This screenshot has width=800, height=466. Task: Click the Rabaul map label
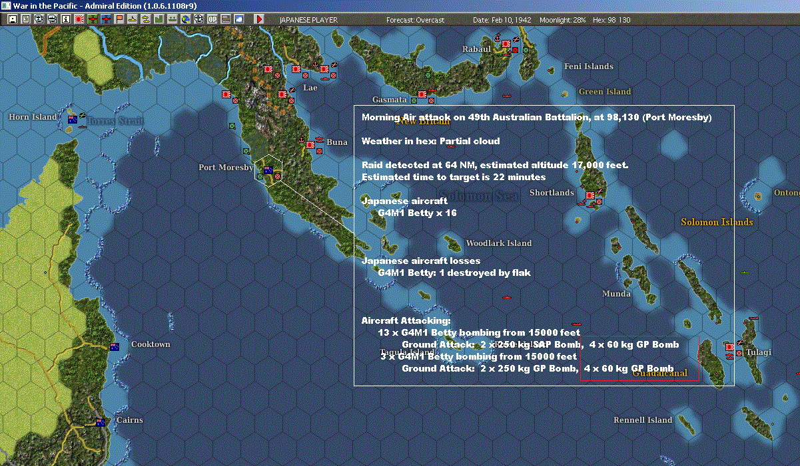476,49
